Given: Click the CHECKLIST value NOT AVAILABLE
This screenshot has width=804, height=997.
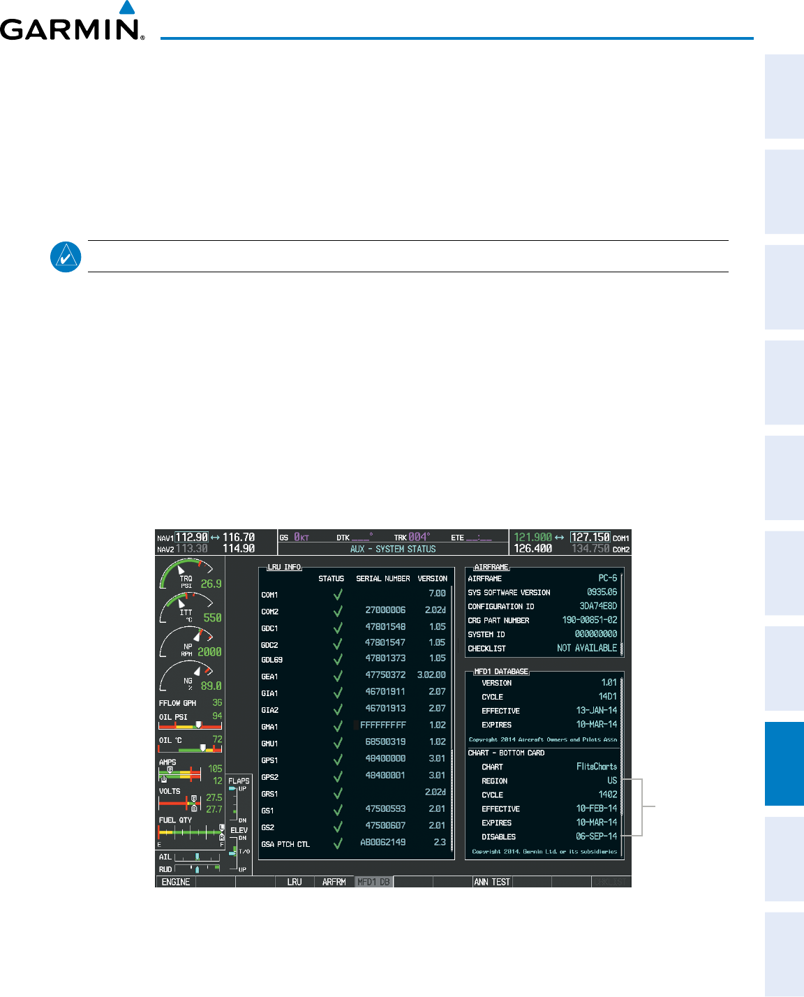Looking at the screenshot, I should (x=587, y=648).
